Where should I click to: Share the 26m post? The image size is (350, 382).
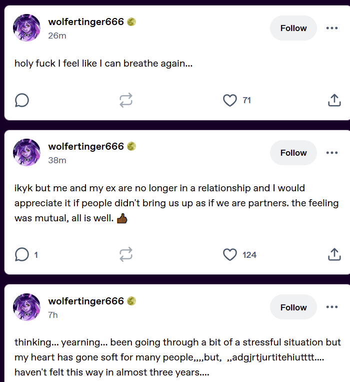pos(334,100)
